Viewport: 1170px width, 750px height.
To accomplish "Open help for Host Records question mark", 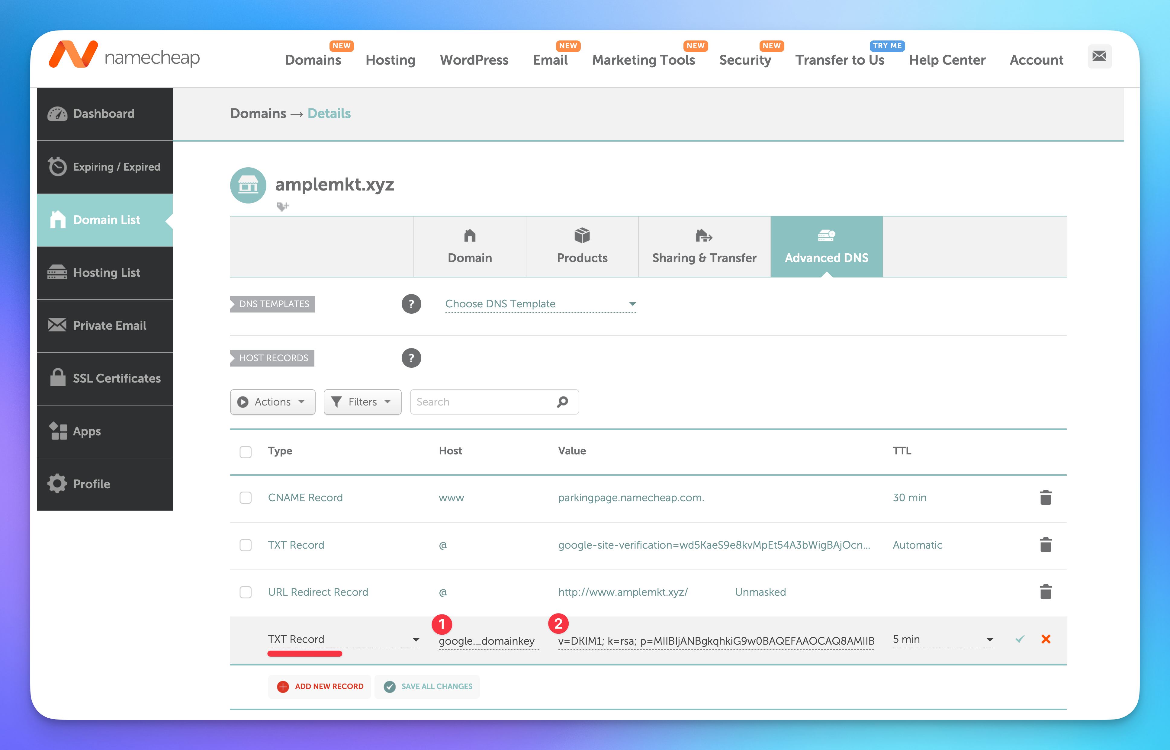I will click(411, 358).
